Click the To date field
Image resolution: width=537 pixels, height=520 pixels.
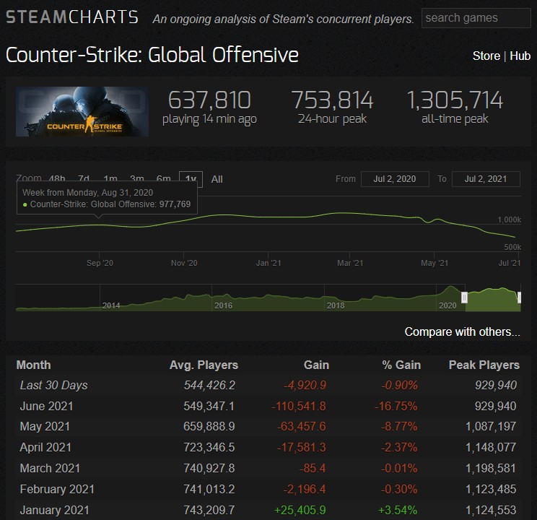click(x=486, y=179)
